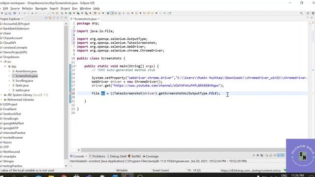Click the system clock in the taskbar
315x177 pixels.
[x=297, y=176]
